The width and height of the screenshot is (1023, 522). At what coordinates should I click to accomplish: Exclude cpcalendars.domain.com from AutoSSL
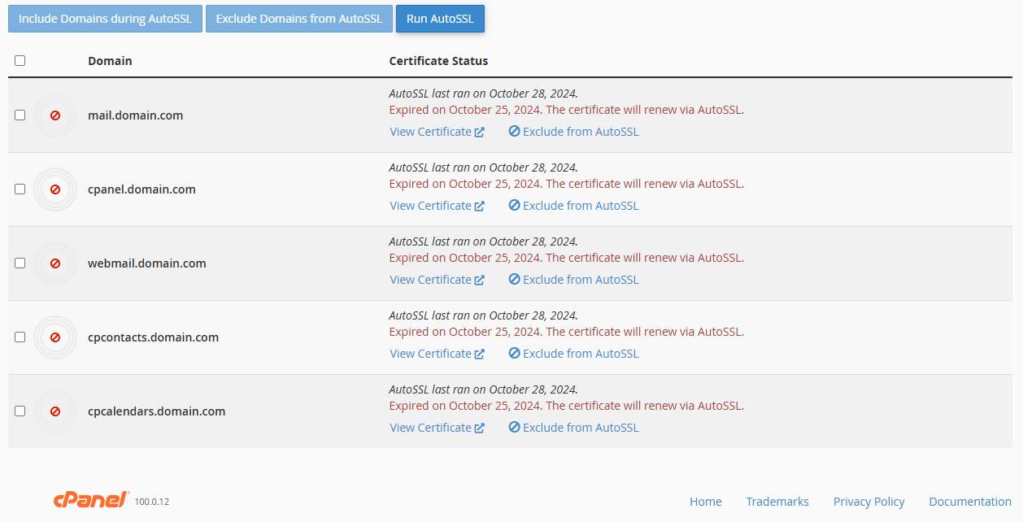click(x=574, y=428)
